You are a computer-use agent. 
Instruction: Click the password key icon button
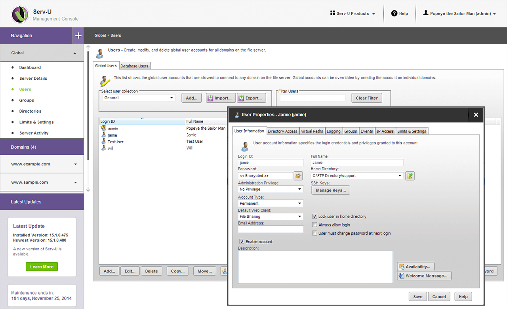point(298,176)
